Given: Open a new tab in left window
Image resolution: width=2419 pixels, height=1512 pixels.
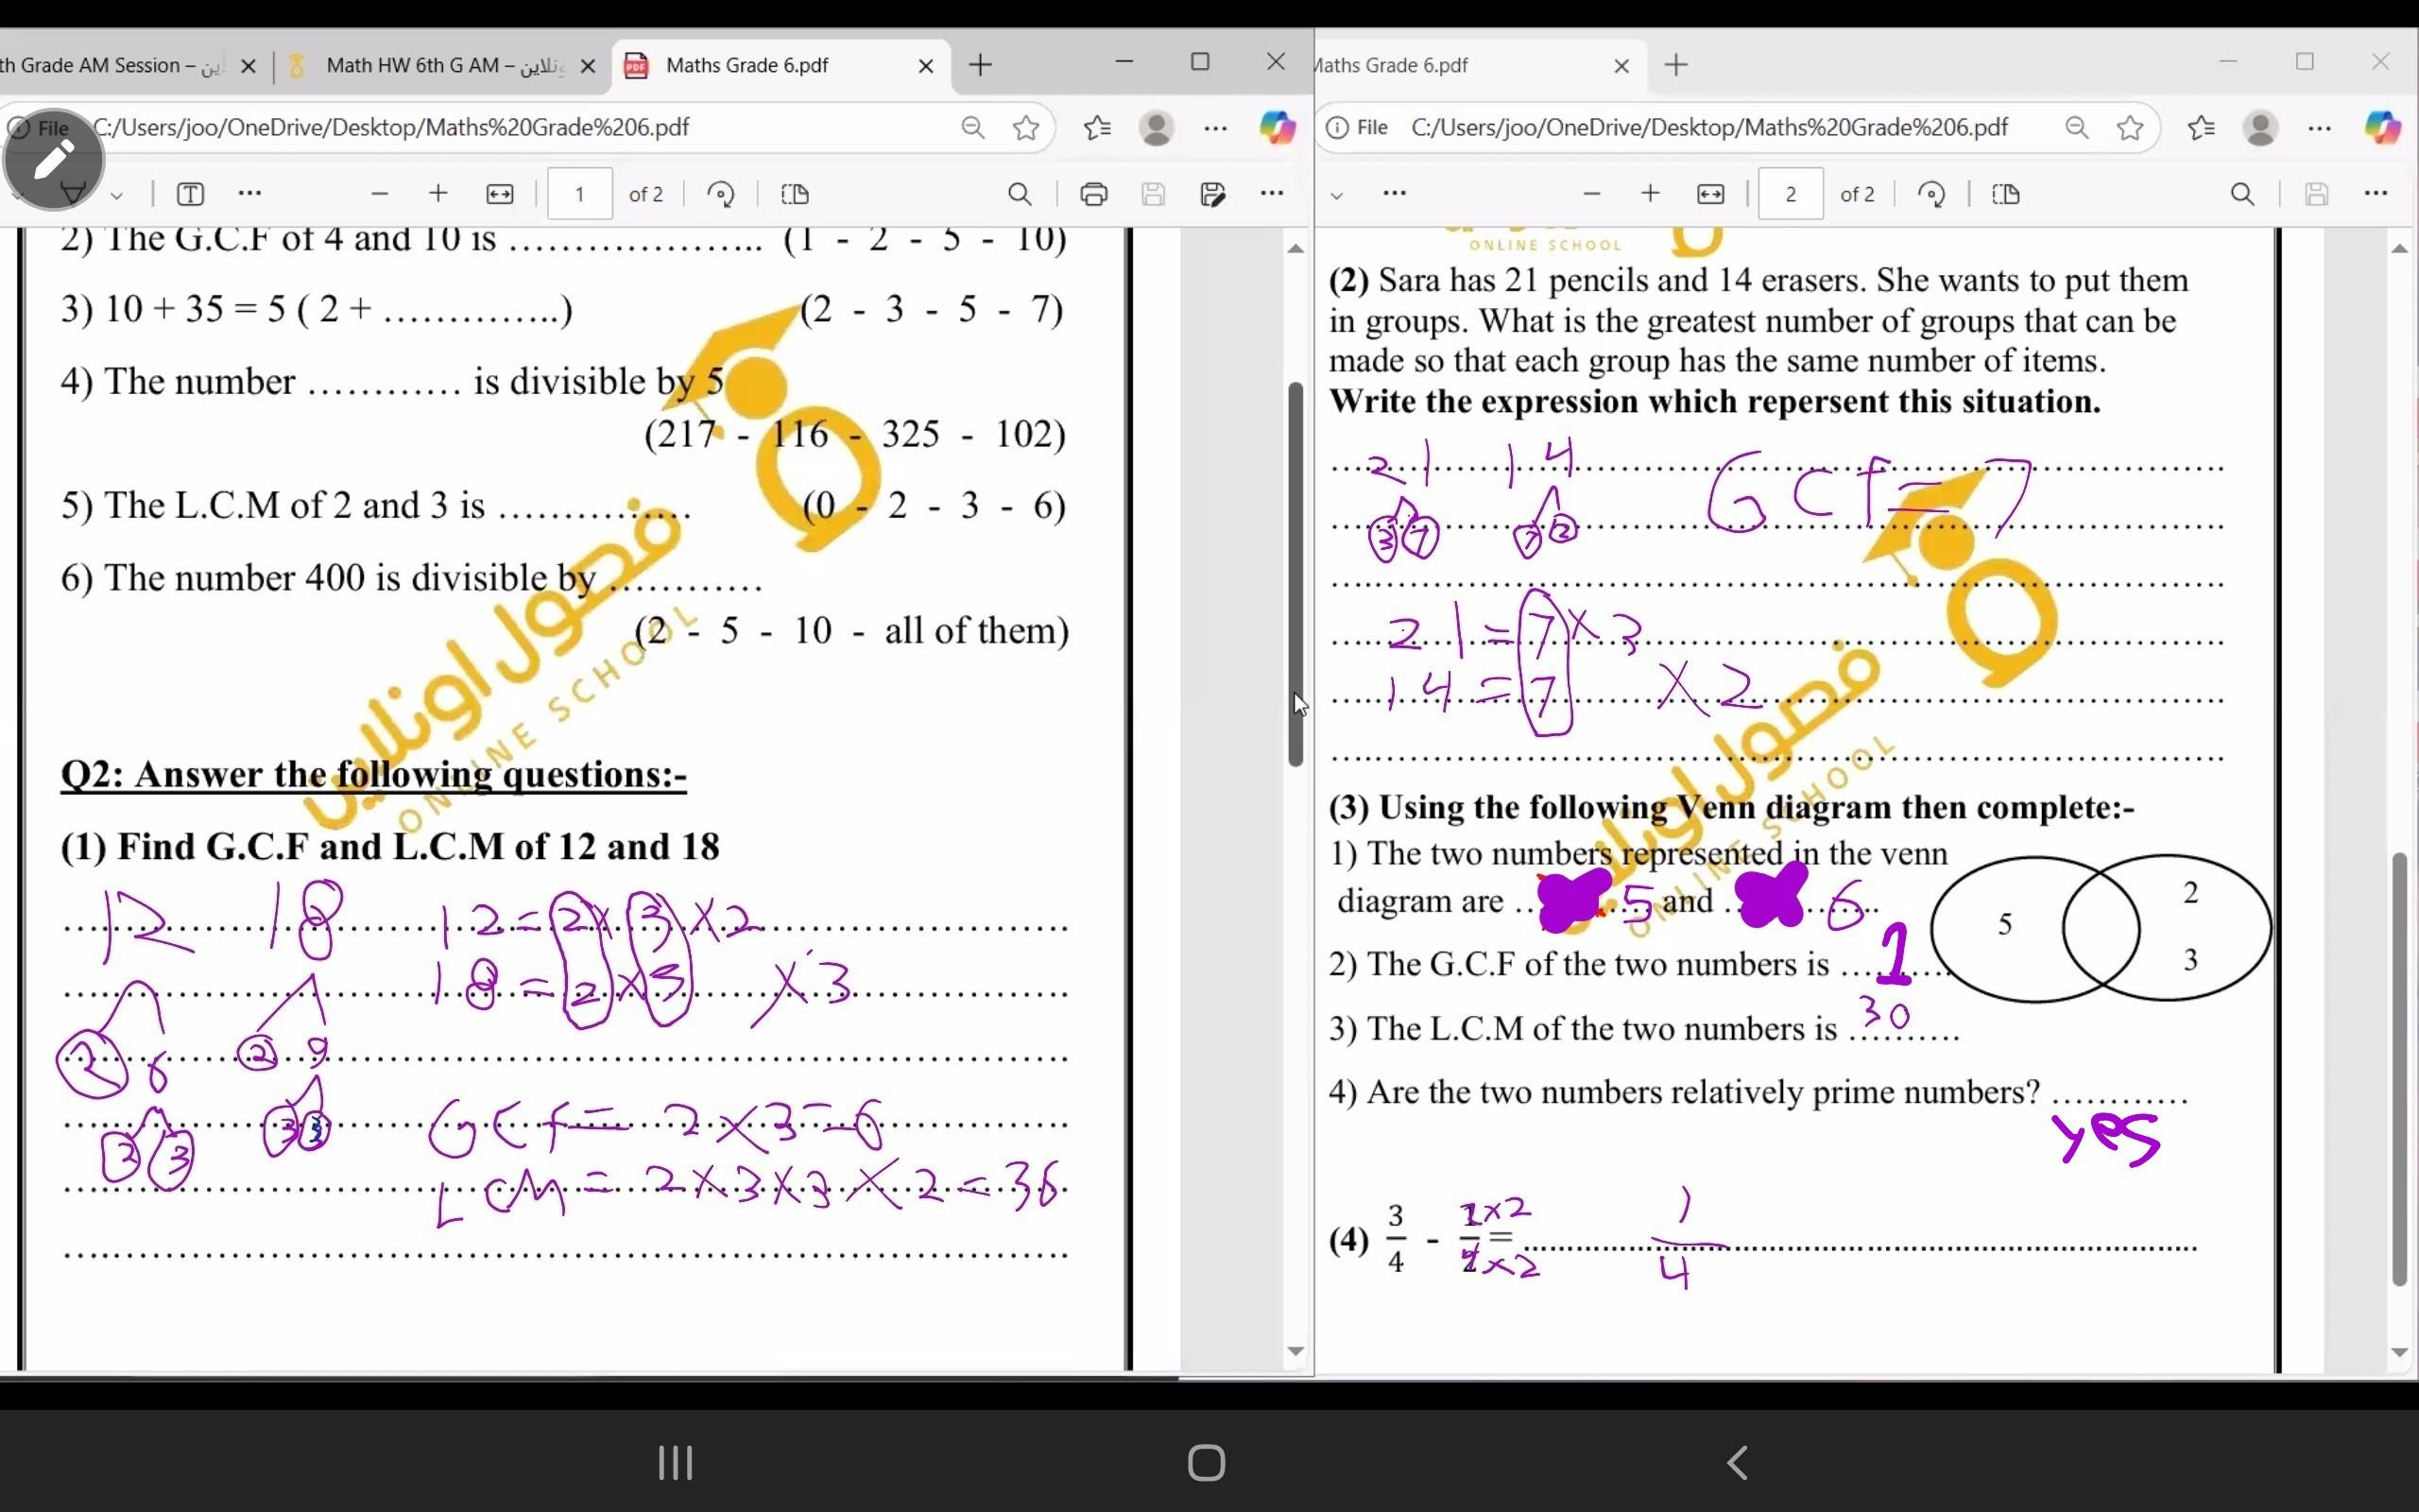Looking at the screenshot, I should click(x=981, y=66).
